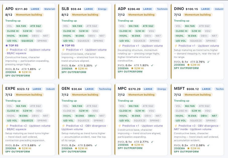The image size is (228, 158).
Task: Open the DINO ticker symbol
Action: tap(179, 9)
